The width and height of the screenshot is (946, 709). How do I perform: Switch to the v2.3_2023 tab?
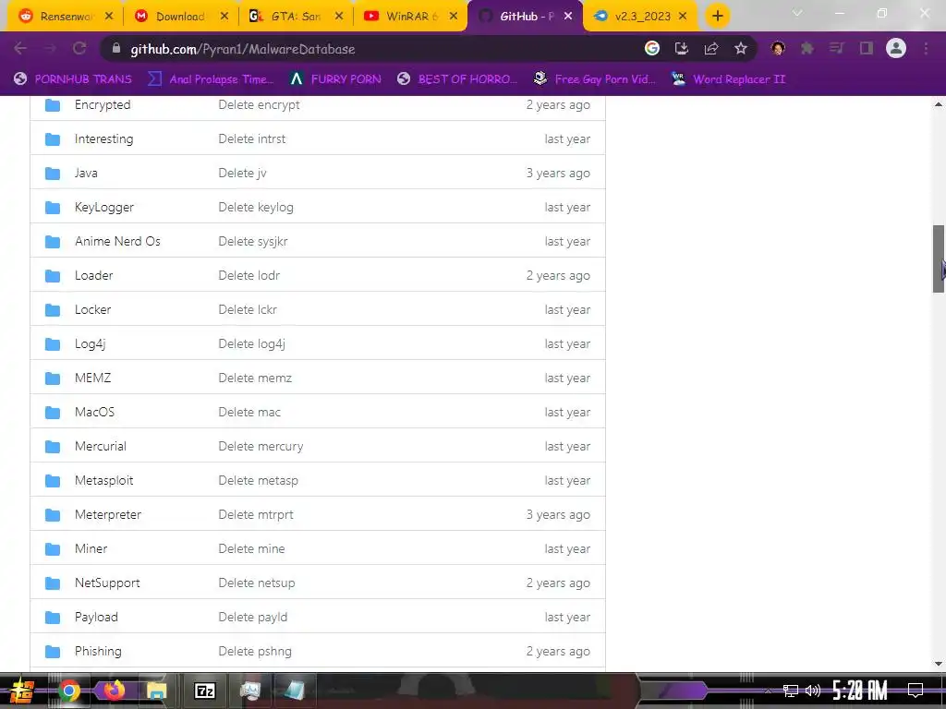tap(639, 17)
